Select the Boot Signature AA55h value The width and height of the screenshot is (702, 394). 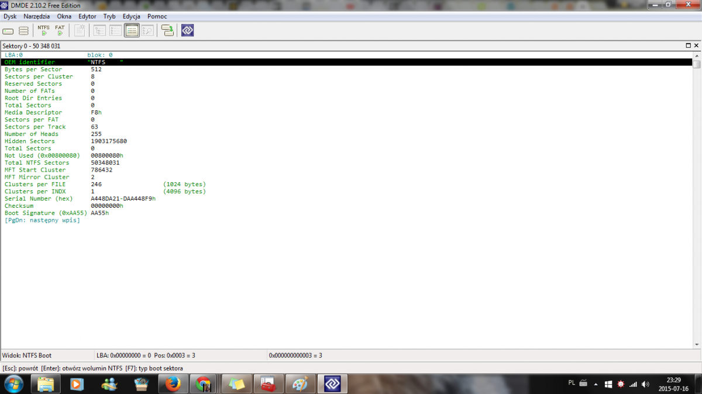(100, 213)
